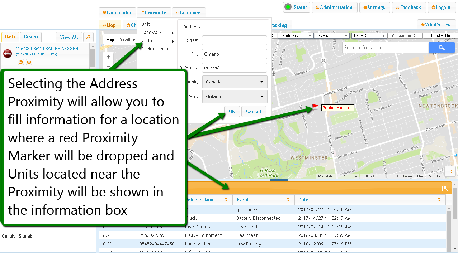Open the State/Prov dropdown showing Ontario

[x=235, y=97]
